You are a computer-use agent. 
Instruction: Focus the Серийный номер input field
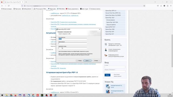tap(73, 48)
